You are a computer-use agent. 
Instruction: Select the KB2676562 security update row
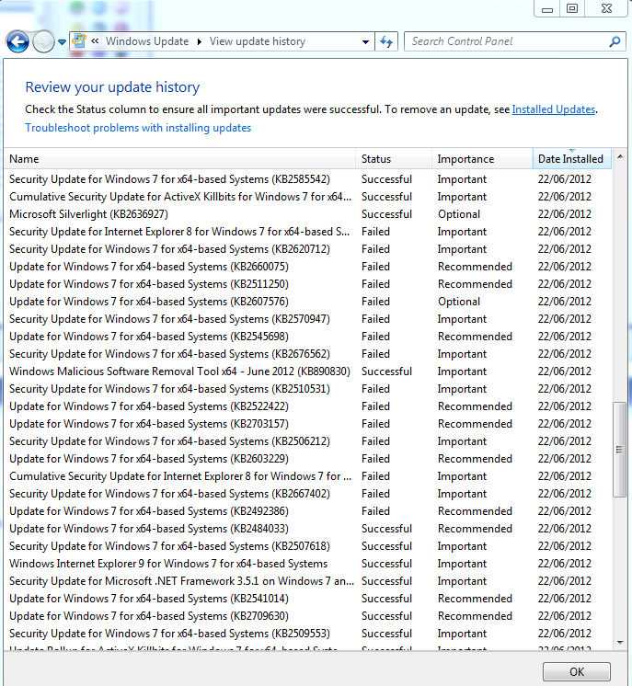(307, 354)
